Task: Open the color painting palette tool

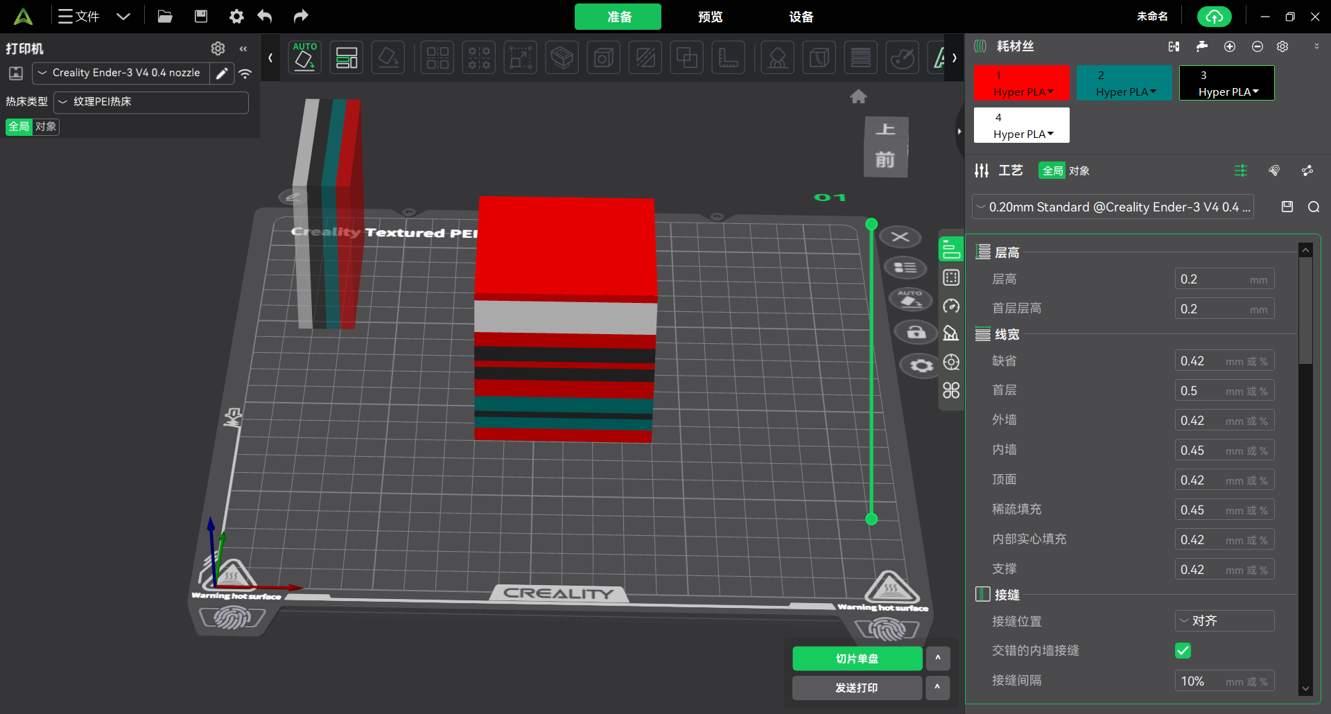Action: click(x=903, y=58)
